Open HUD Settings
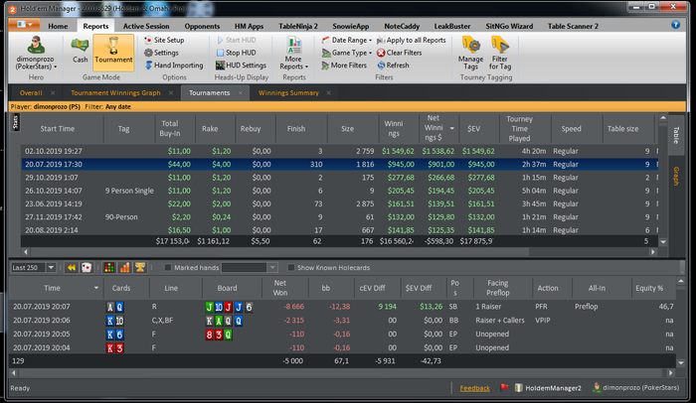The height and width of the screenshot is (403, 696). click(x=241, y=66)
